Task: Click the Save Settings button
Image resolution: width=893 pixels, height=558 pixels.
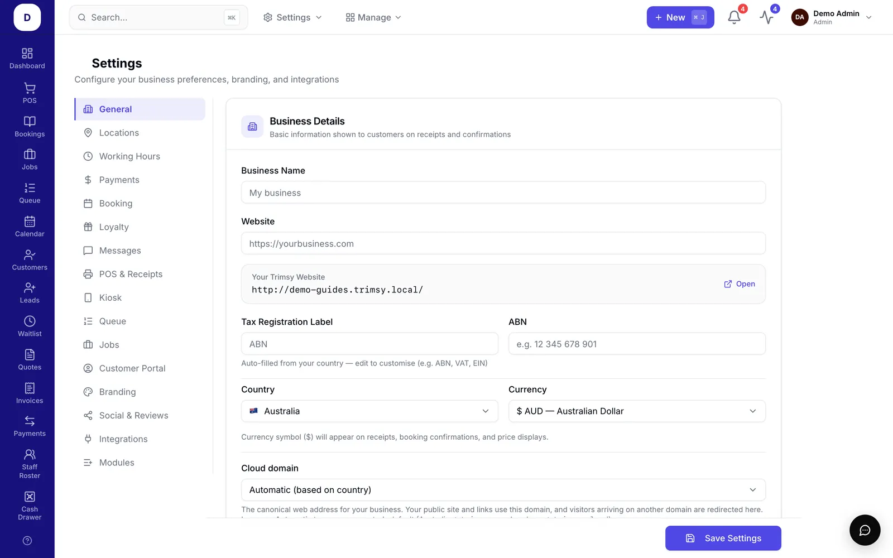Action: [x=723, y=538]
